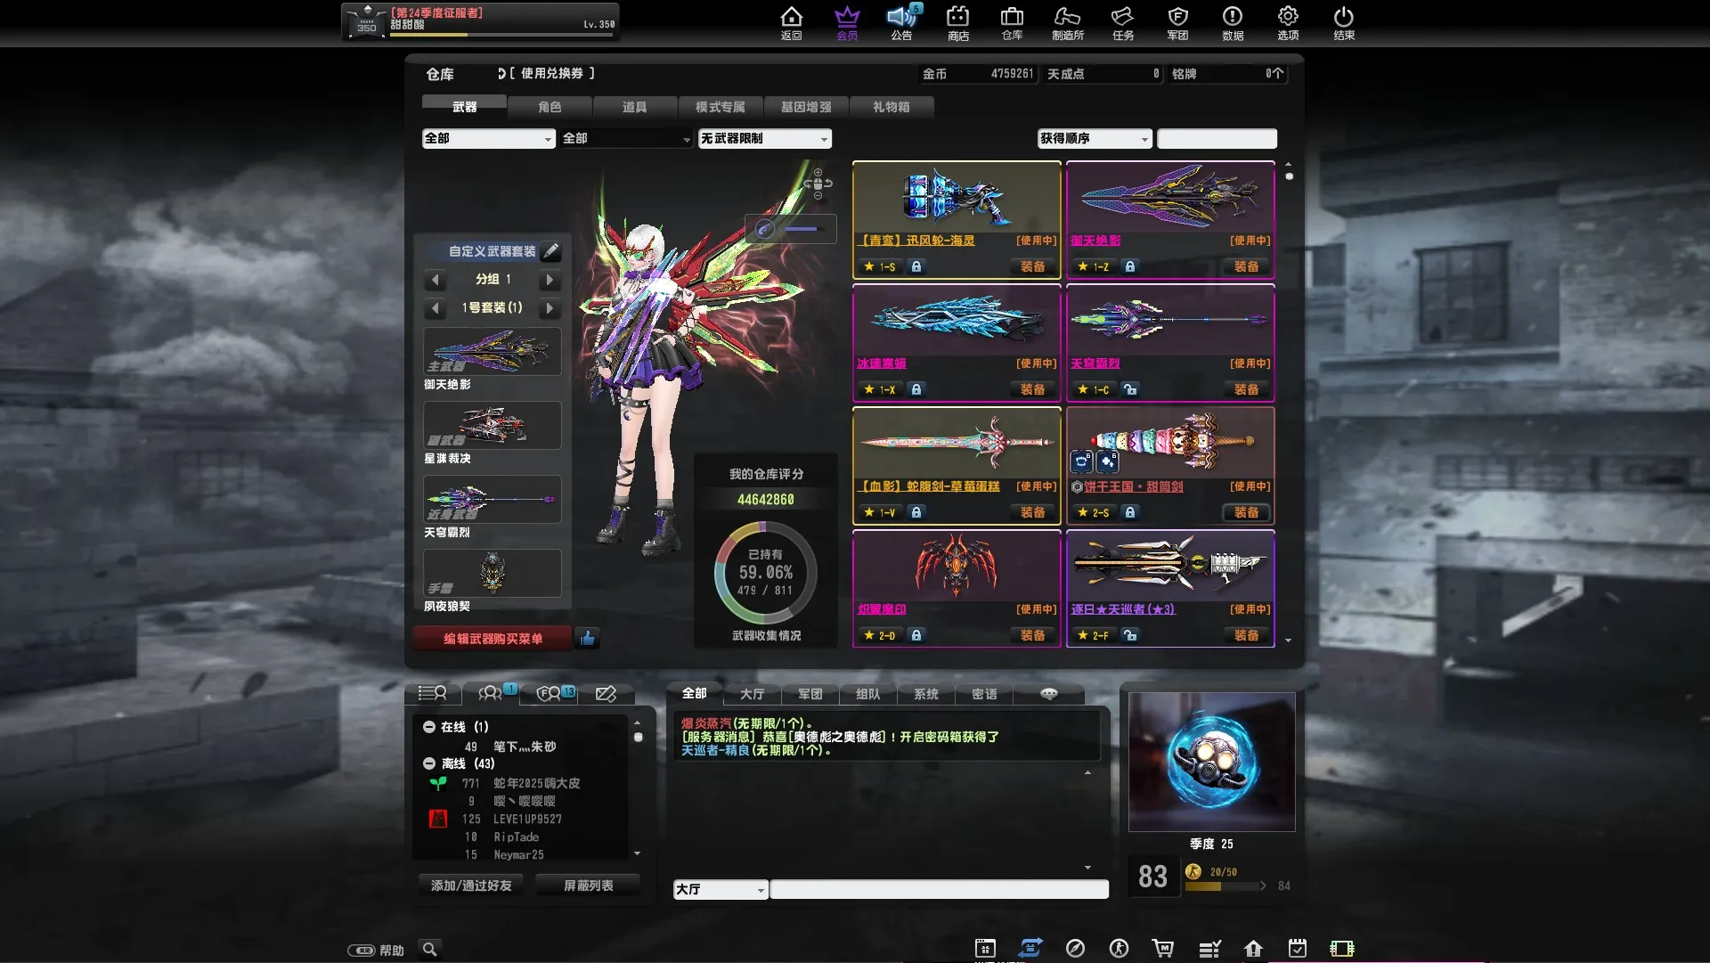The width and height of the screenshot is (1710, 963).
Task: Open the 无武器限制 dropdown
Action: pyautogui.click(x=764, y=138)
